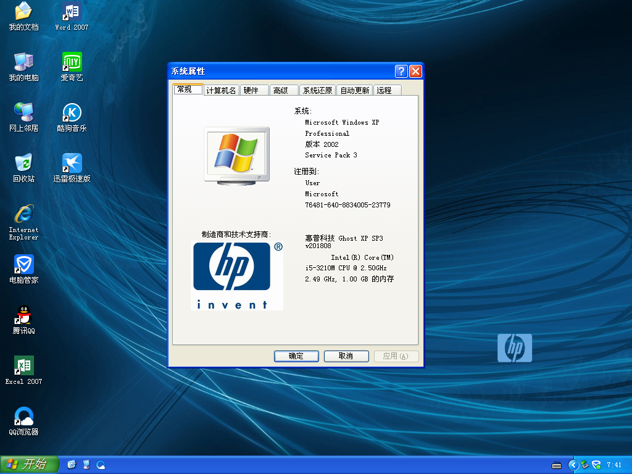Screen dimensions: 632x474
Task: Click the "Microsoft Windows XP" text
Action: [342, 123]
